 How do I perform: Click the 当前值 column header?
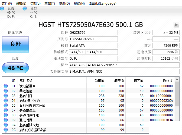pos(96,80)
